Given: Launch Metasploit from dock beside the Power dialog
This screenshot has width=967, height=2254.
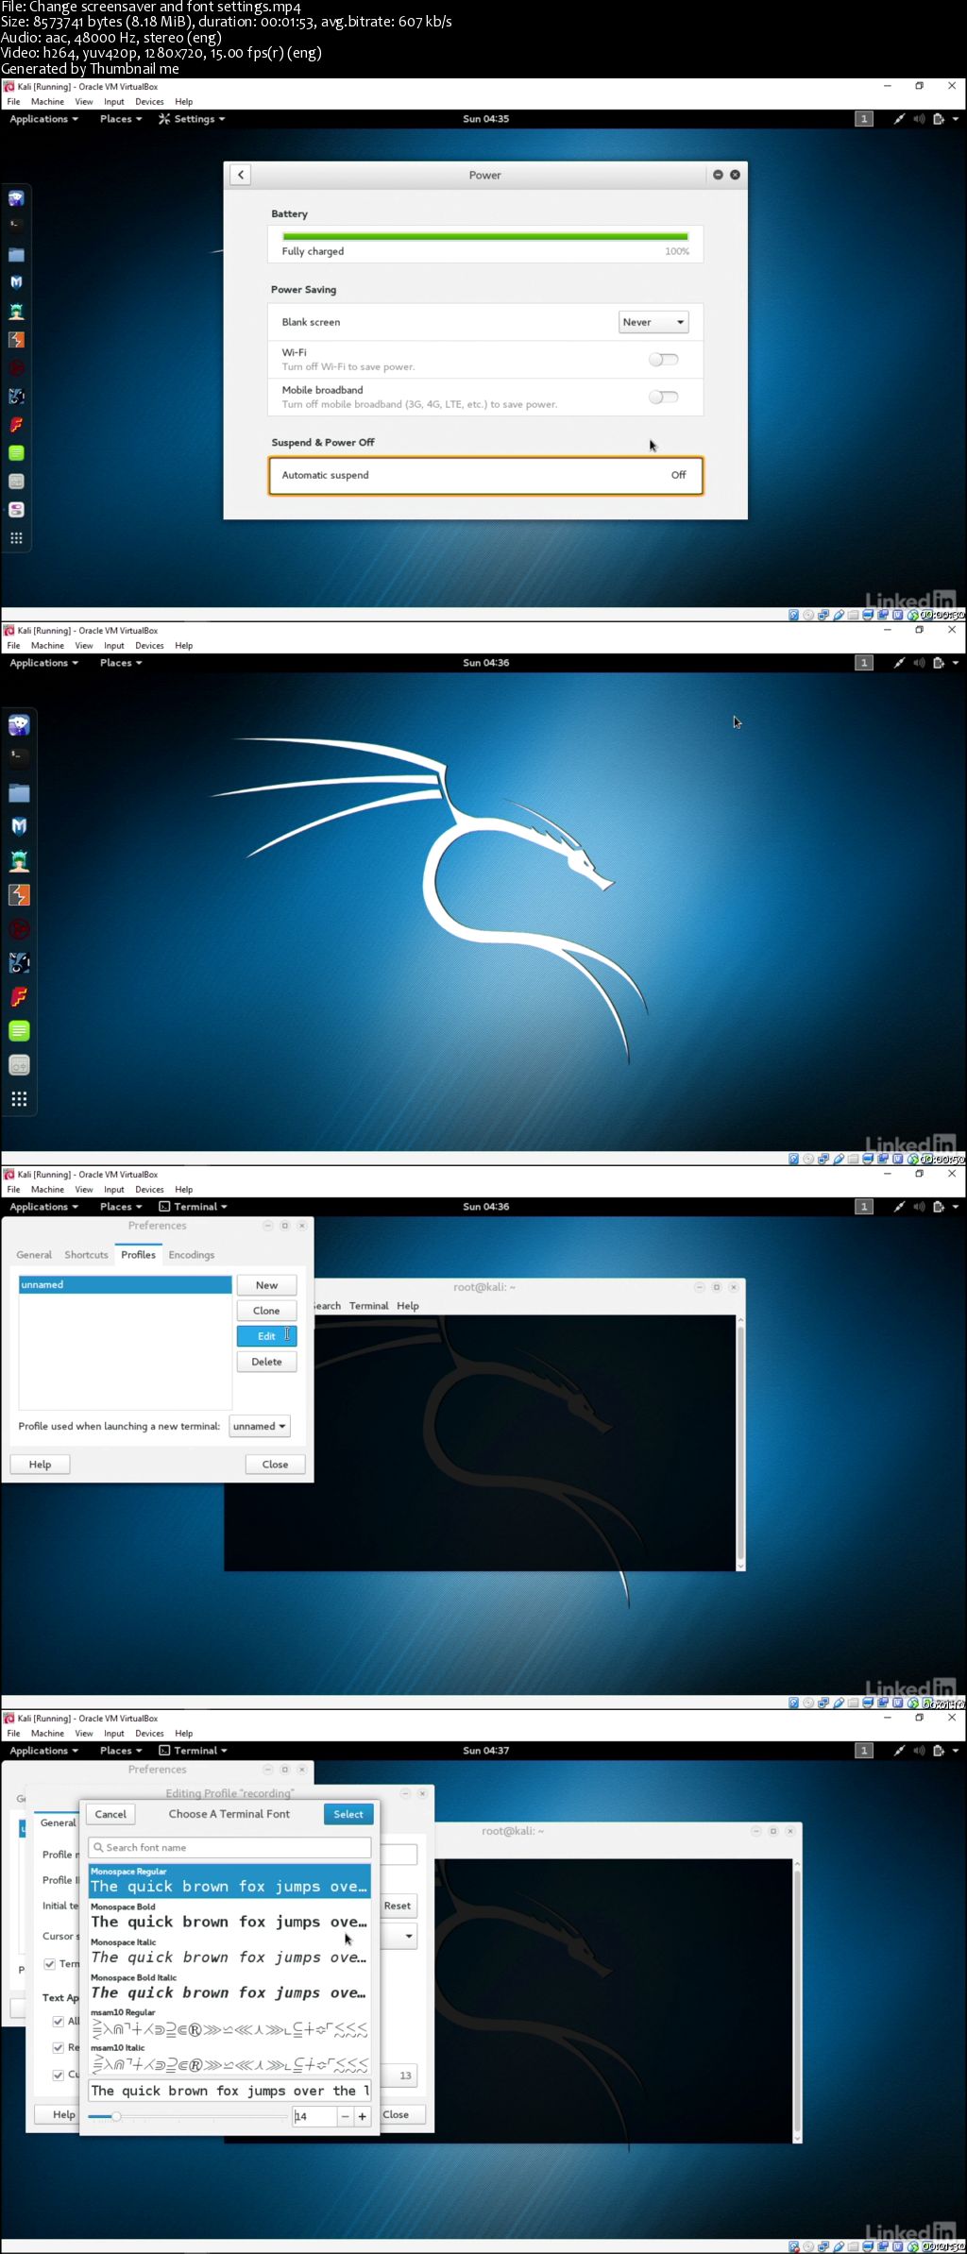Looking at the screenshot, I should point(16,282).
